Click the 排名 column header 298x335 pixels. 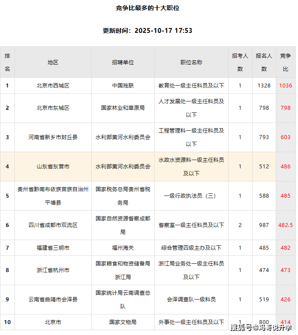point(7,63)
